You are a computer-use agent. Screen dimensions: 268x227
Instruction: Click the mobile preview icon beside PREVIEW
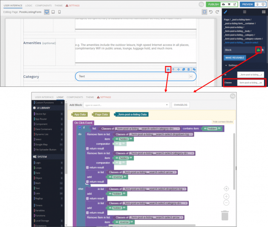click(x=257, y=4)
